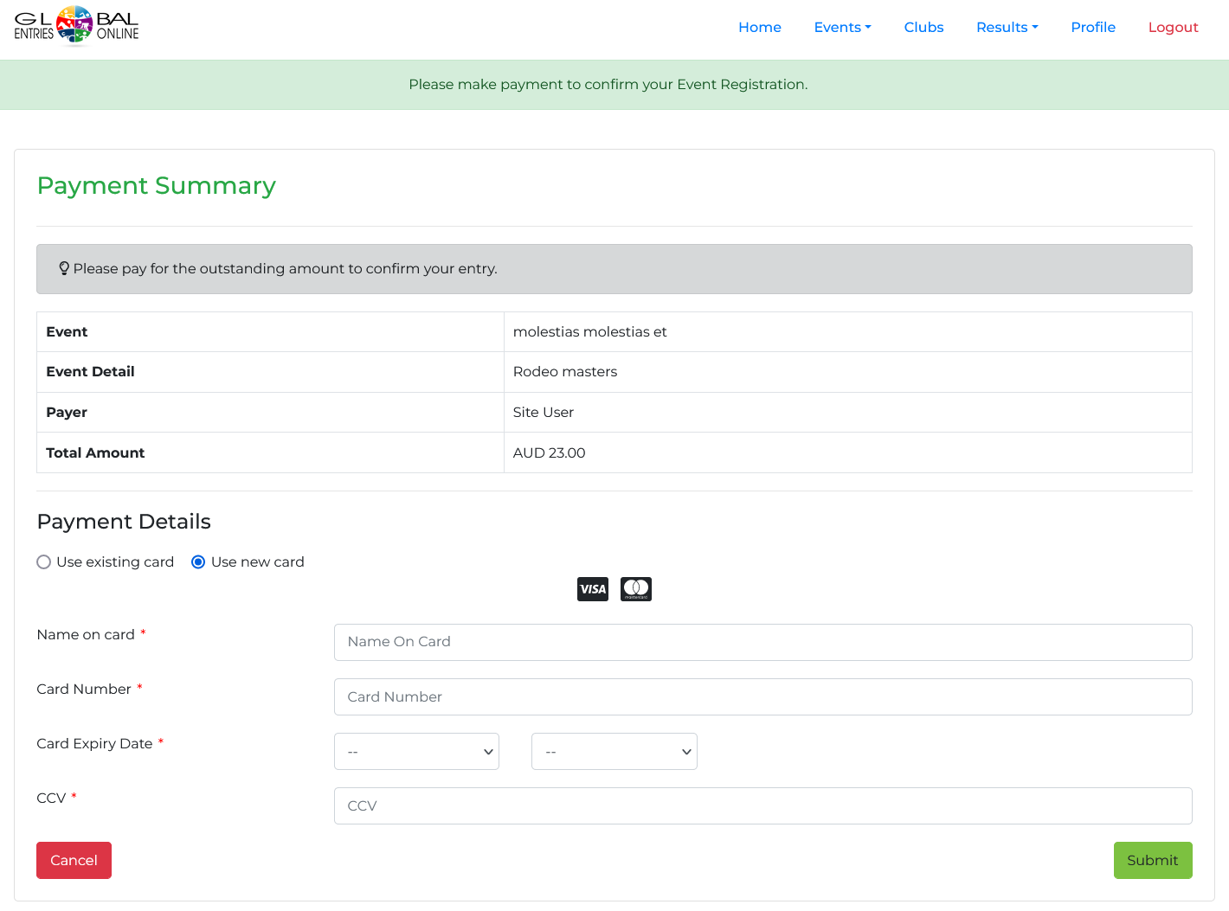Navigate to the Clubs page
This screenshot has width=1229, height=911.
pos(923,27)
